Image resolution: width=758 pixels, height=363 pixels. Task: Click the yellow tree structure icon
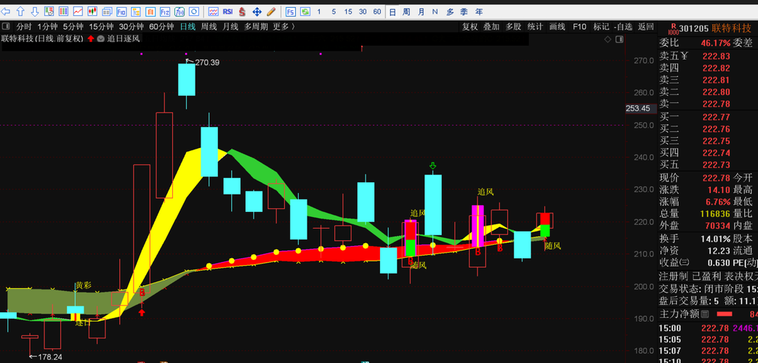click(x=137, y=11)
